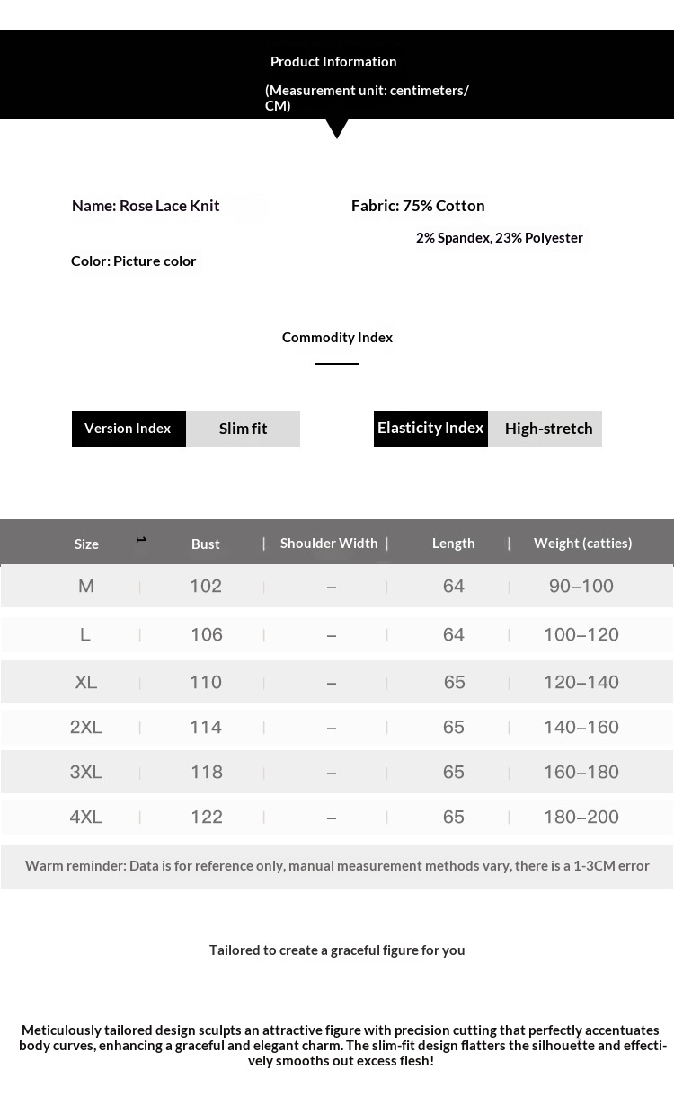
Task: Click the Length column header
Action: (x=453, y=543)
